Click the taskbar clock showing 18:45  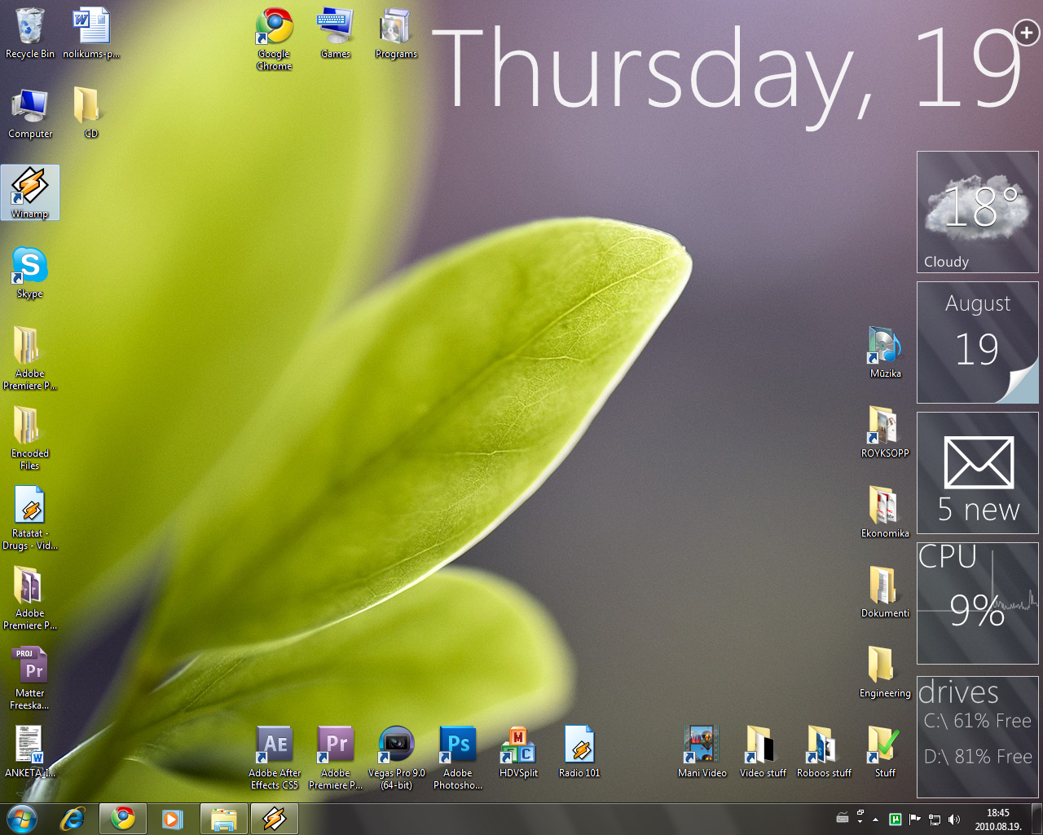click(998, 820)
